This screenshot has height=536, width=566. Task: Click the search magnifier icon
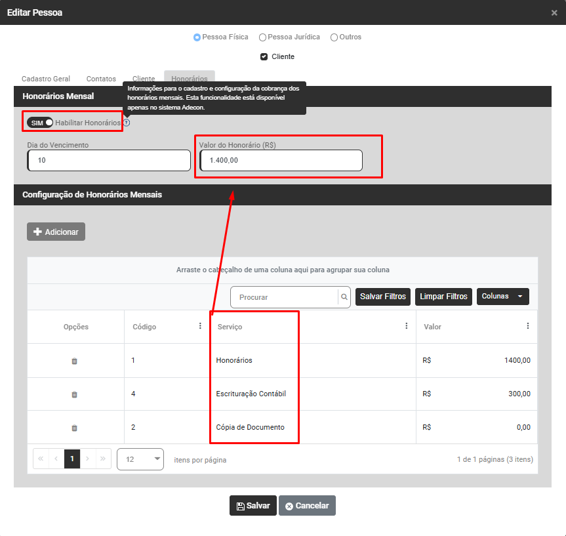tap(344, 297)
